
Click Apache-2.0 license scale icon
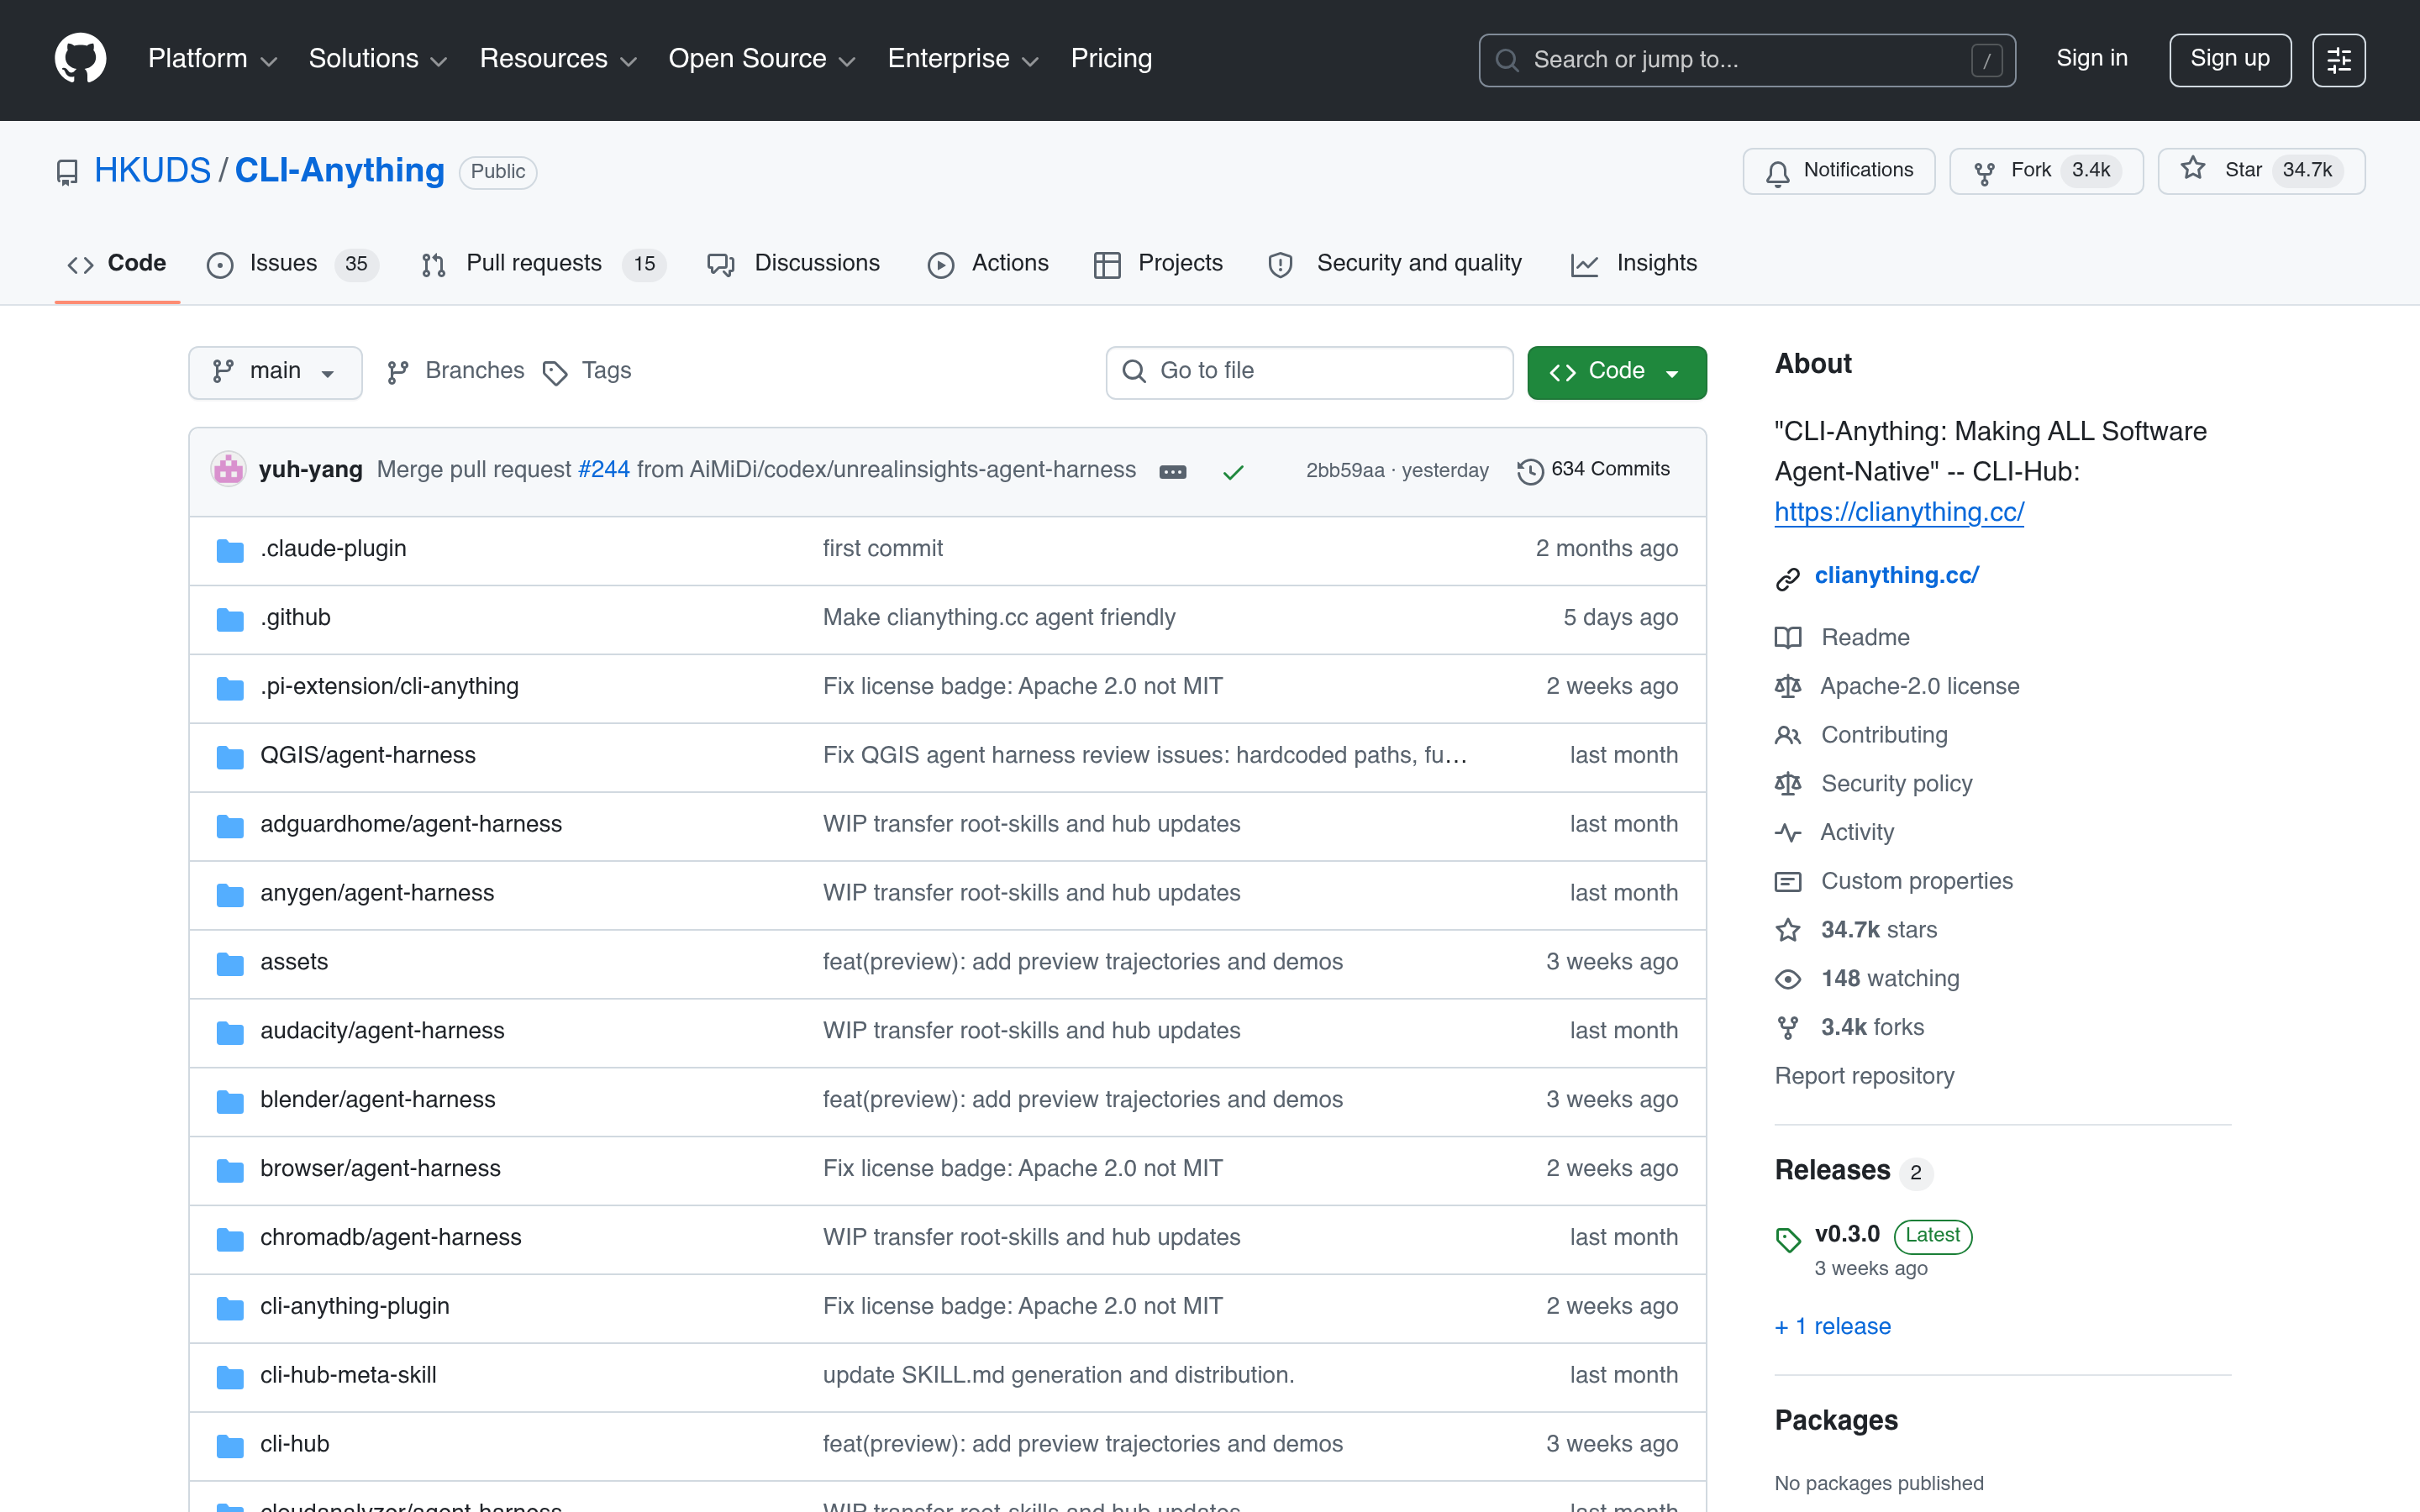click(x=1788, y=686)
